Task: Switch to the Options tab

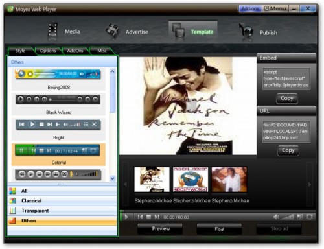Action: 48,51
